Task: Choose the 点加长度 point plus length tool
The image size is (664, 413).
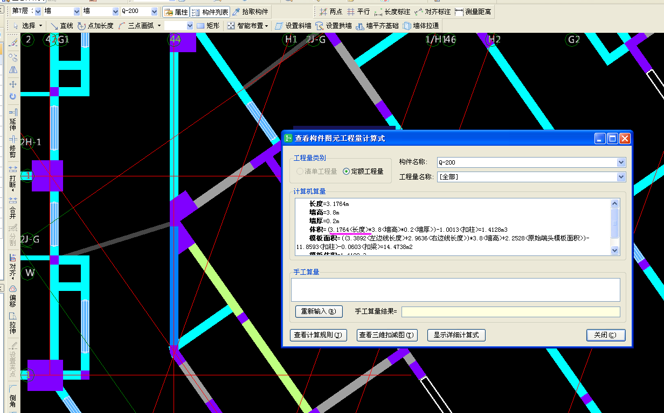Action: point(95,26)
